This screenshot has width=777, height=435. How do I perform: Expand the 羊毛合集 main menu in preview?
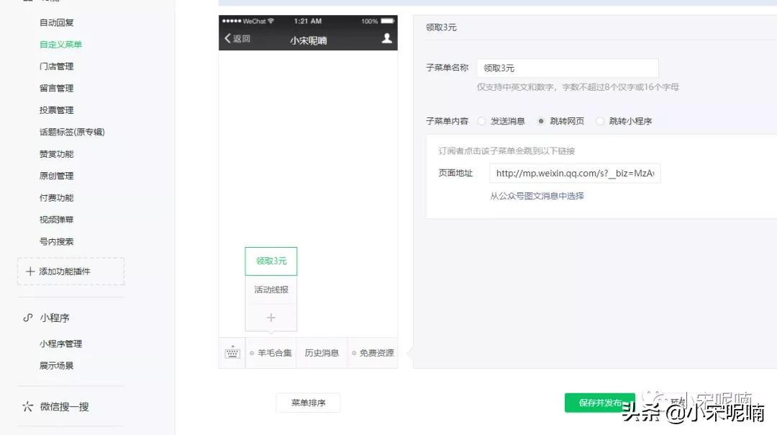[271, 352]
